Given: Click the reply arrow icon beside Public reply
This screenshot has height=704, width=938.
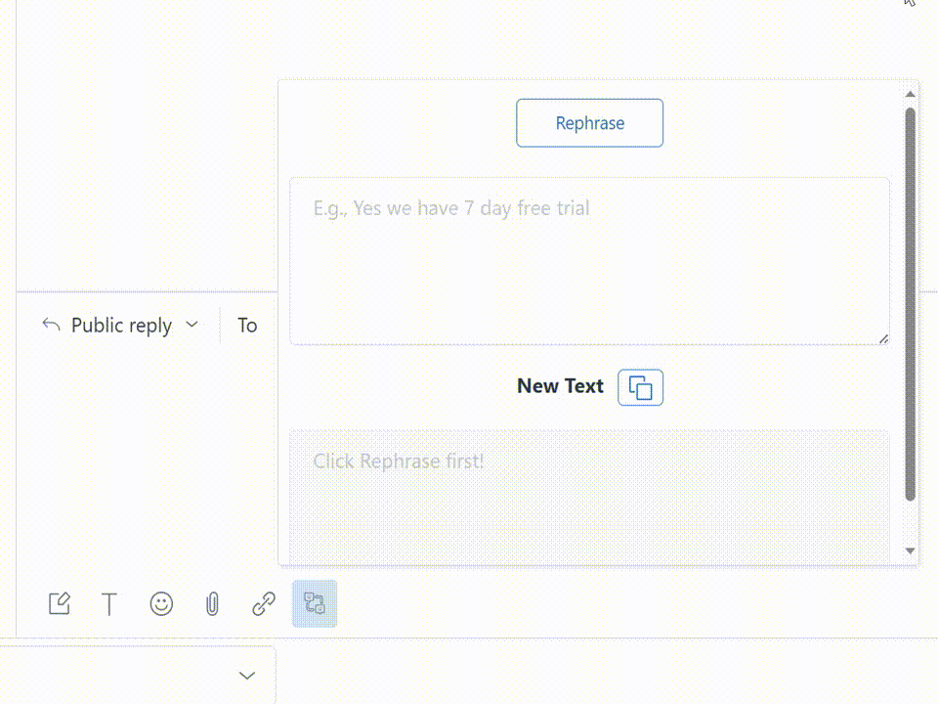Looking at the screenshot, I should [52, 325].
